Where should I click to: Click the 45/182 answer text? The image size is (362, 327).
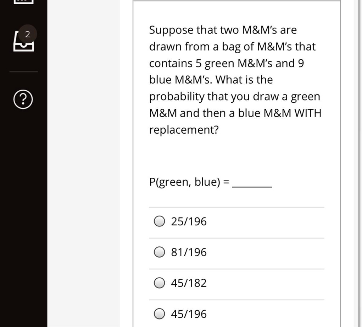189,283
